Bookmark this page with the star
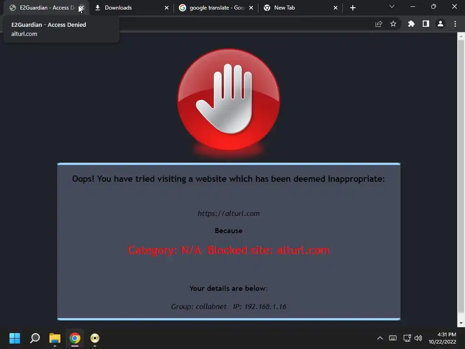 coord(393,24)
